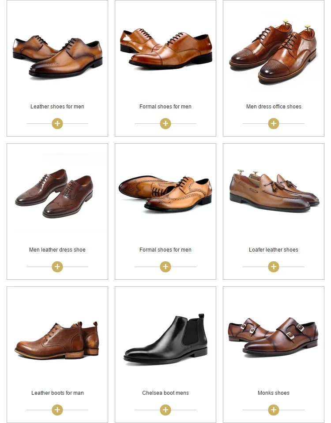Screen dimensions: 331x423
Task: Select the Leather boots for man title
Action: coord(57,393)
